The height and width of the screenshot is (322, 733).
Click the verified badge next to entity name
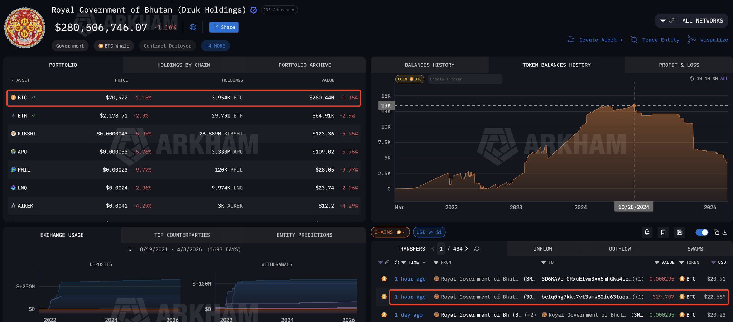[254, 10]
